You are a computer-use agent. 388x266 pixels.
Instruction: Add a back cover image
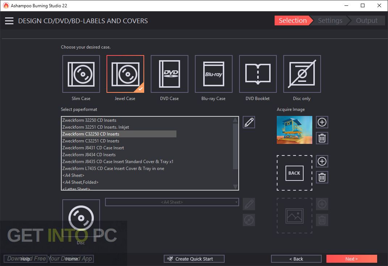[322, 161]
